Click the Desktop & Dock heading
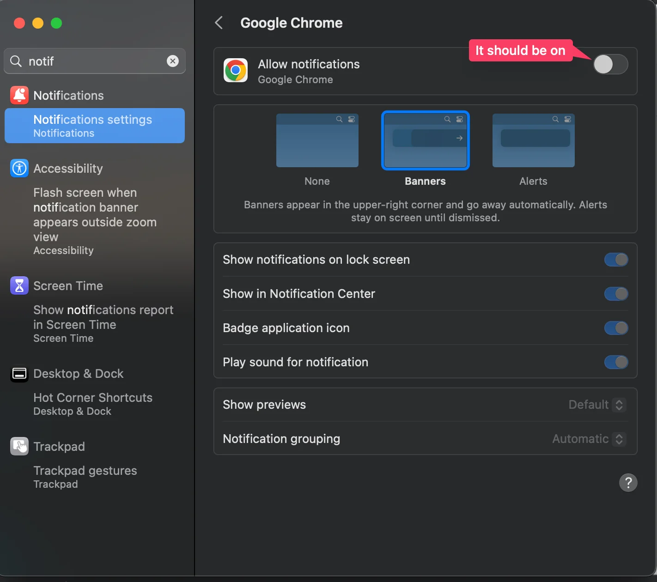Viewport: 657px width, 582px height. tap(78, 374)
